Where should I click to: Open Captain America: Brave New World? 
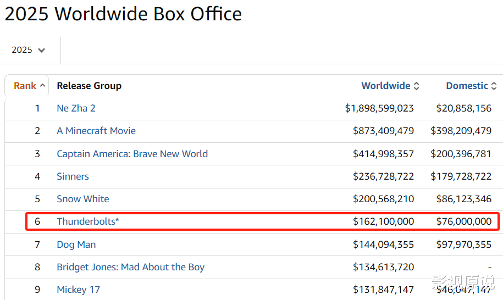point(132,154)
